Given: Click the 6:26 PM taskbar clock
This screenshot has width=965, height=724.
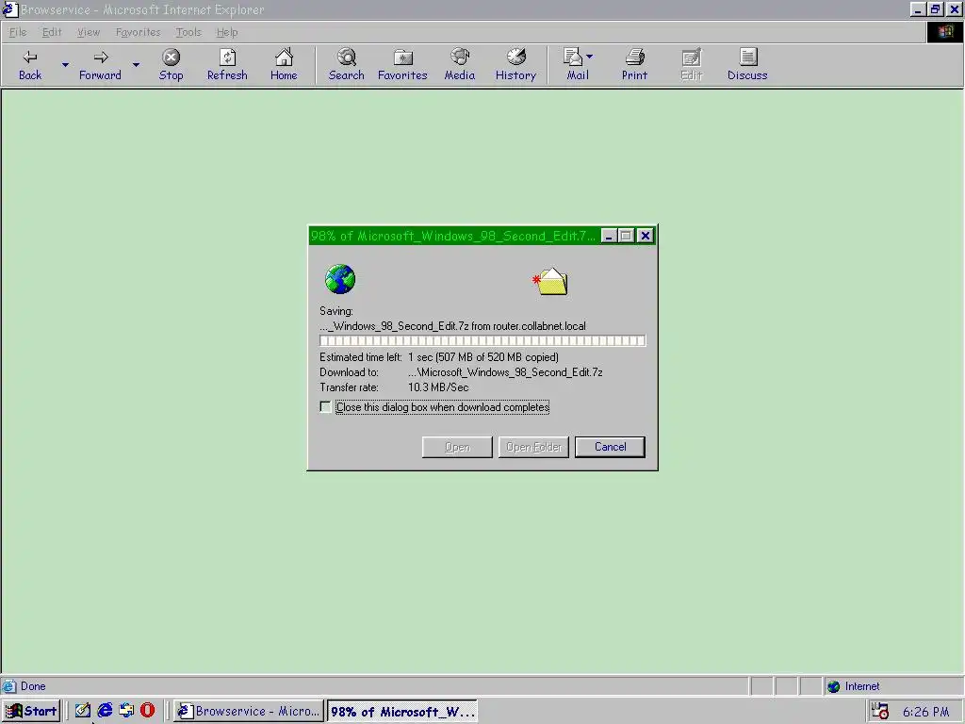Looking at the screenshot, I should [x=925, y=712].
